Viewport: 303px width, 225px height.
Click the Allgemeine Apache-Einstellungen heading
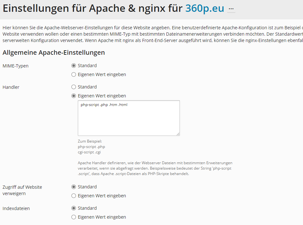(x=54, y=53)
